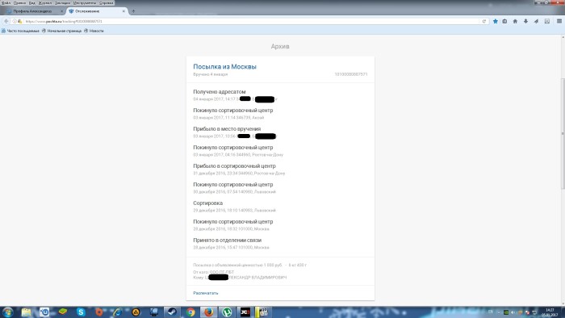Screen dimensions: 565x318
Task: Click the Архив page heading
Action: (x=280, y=46)
